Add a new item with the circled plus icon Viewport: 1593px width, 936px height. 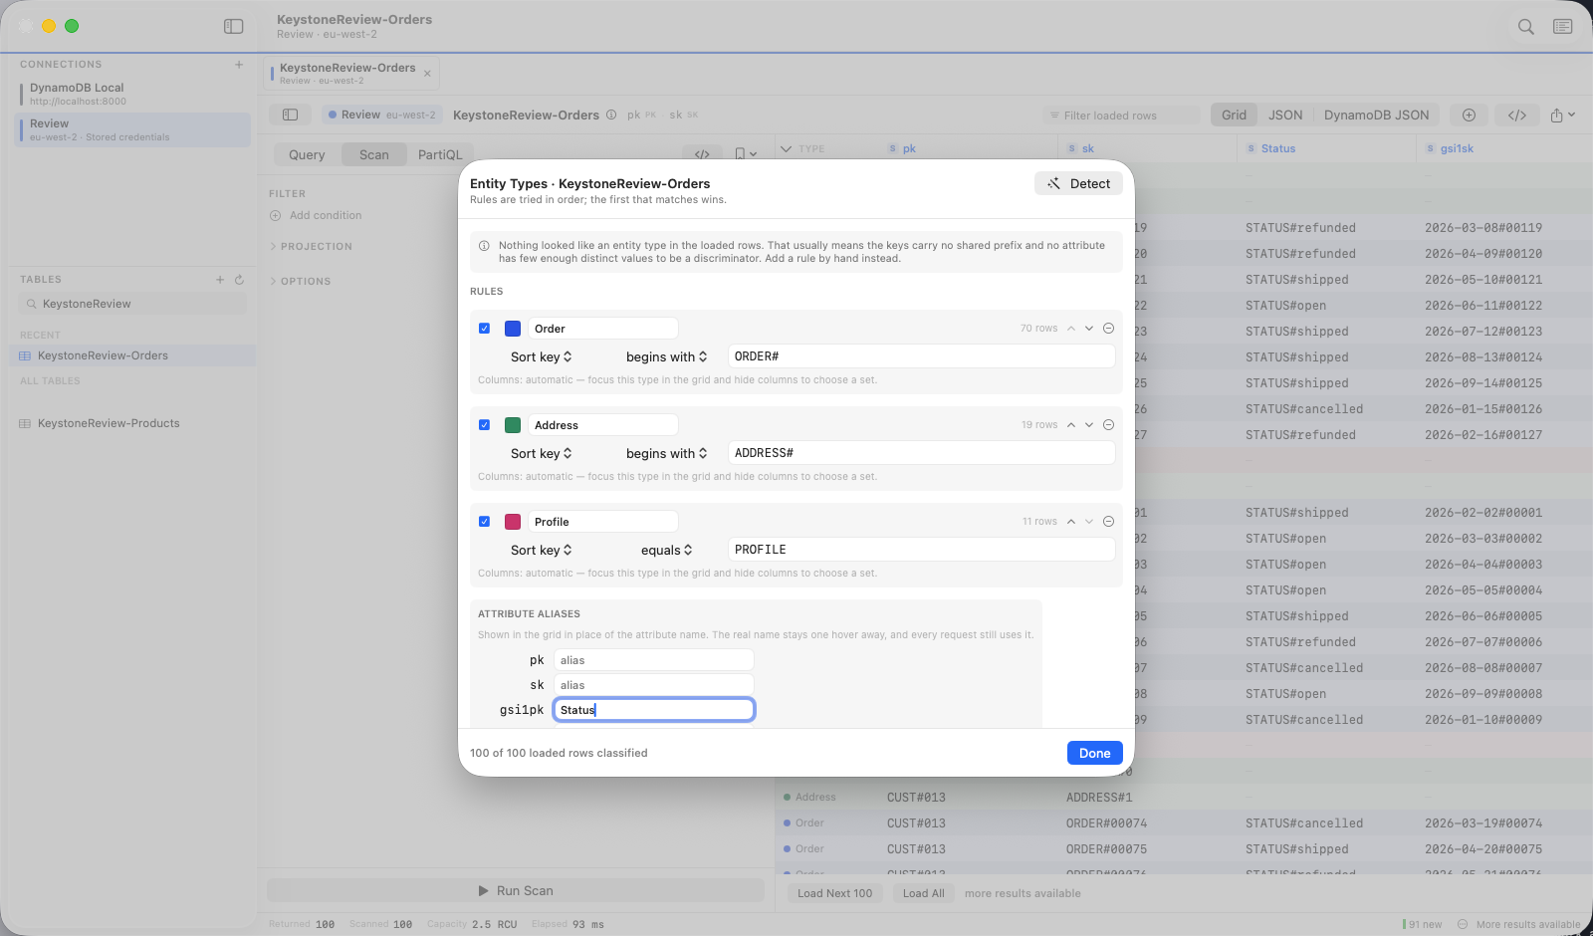(x=1469, y=115)
